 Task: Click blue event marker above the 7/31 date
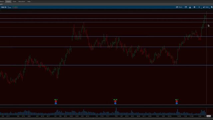[x=115, y=103]
